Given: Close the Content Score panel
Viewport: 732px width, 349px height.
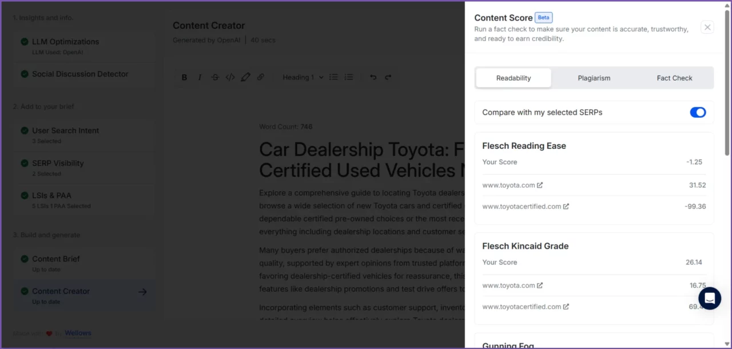Looking at the screenshot, I should [x=707, y=27].
